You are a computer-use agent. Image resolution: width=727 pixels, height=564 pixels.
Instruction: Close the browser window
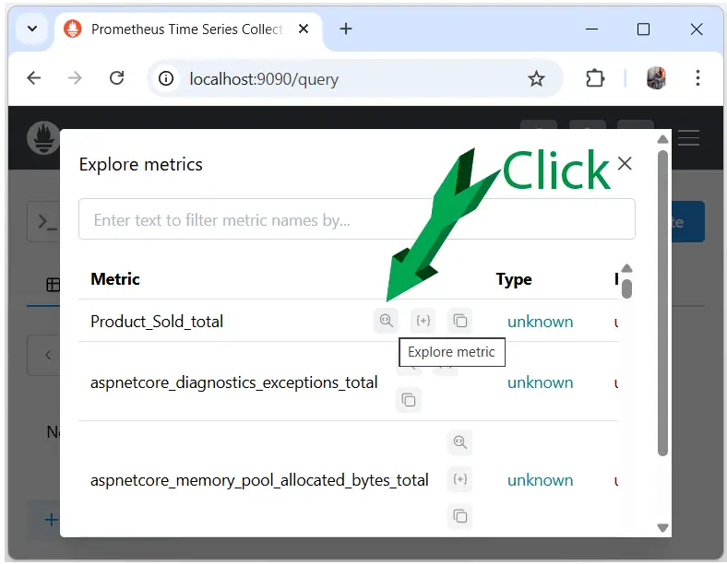[x=696, y=29]
